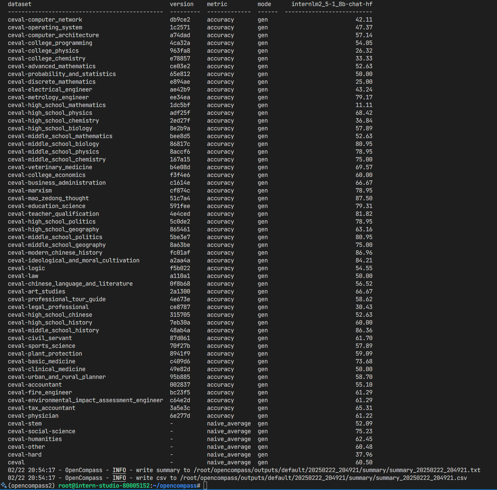This screenshot has height=490, width=497.
Task: Click the 'metric' column header
Action: click(x=217, y=4)
